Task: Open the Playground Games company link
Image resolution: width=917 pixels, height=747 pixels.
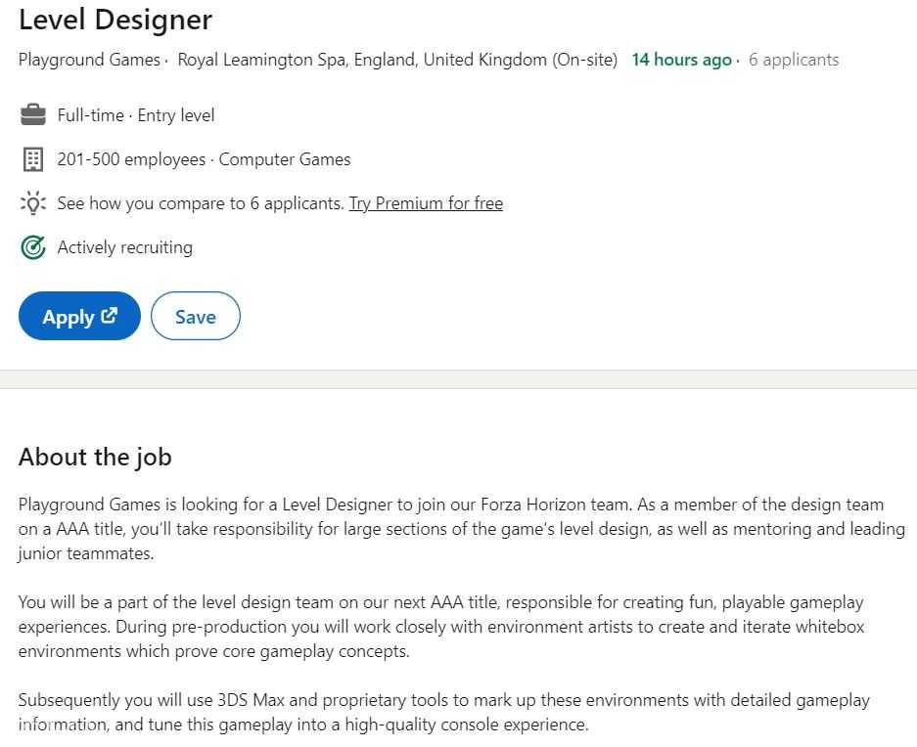Action: tap(89, 60)
